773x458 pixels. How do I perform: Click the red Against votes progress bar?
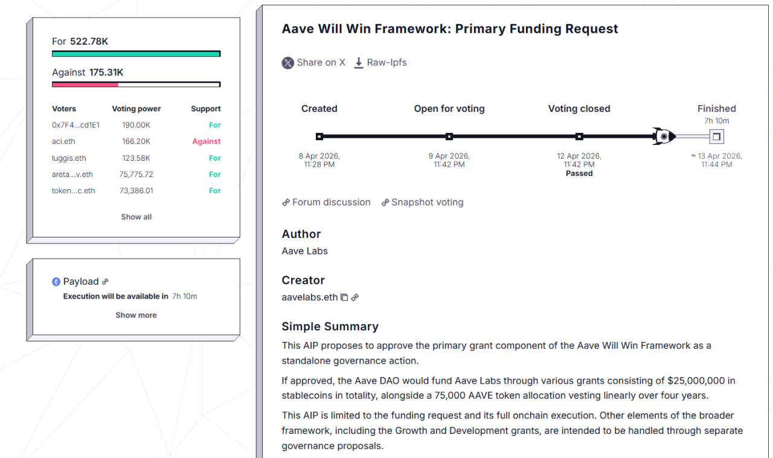tap(85, 85)
